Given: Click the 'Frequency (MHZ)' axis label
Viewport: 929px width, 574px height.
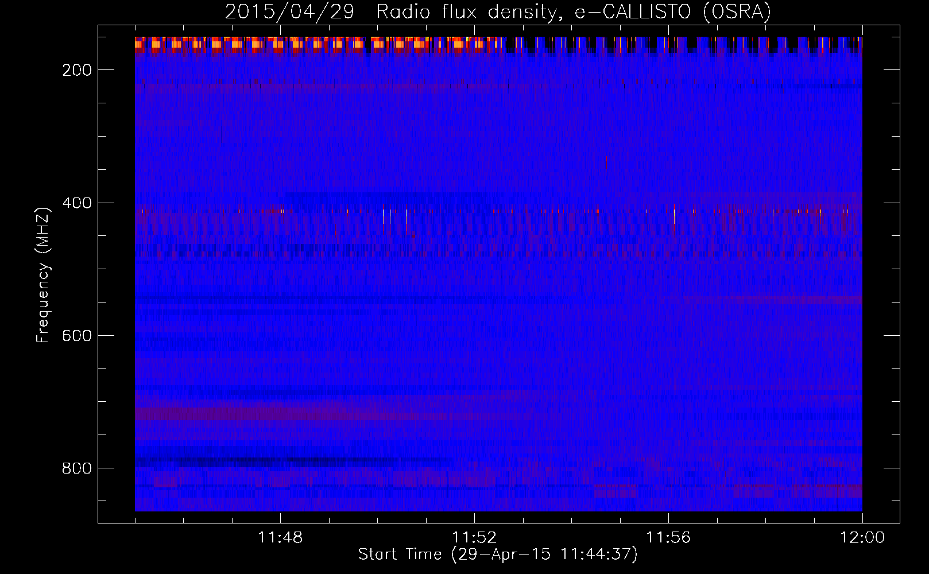Looking at the screenshot, I should [43, 275].
